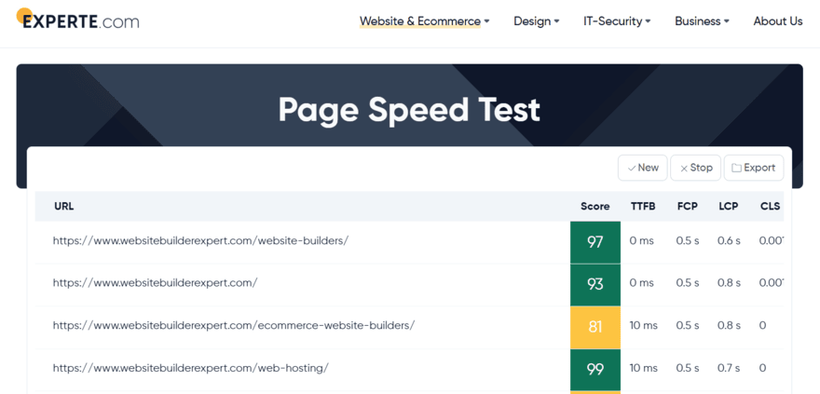Open the EXPERTE.com logo homepage link

pyautogui.click(x=78, y=20)
